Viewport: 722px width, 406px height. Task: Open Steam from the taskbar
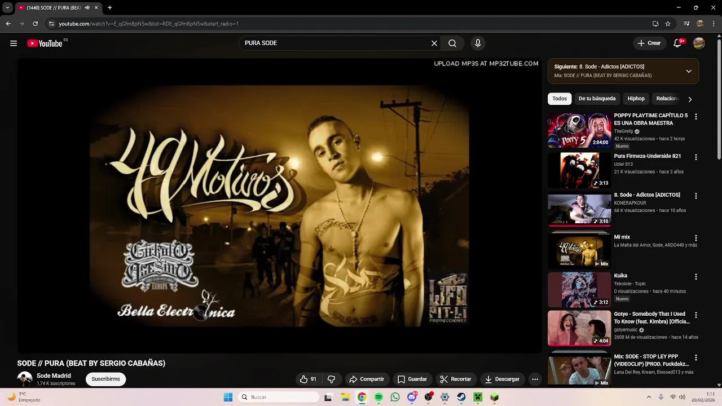point(461,397)
